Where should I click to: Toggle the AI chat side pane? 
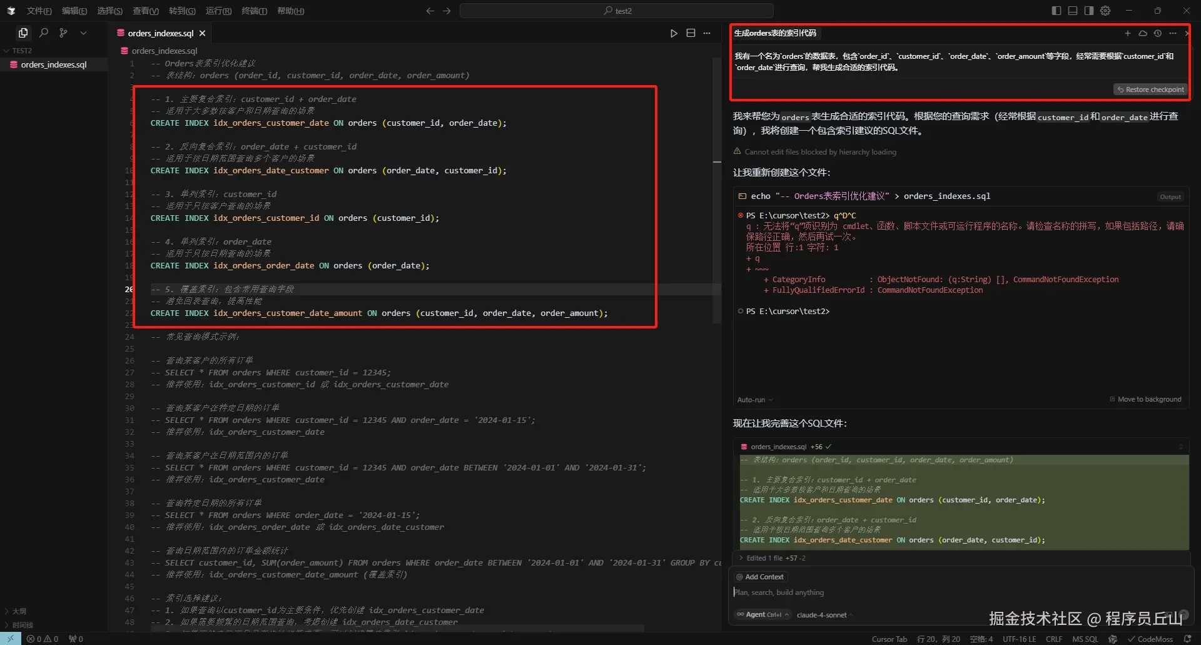coord(1089,11)
